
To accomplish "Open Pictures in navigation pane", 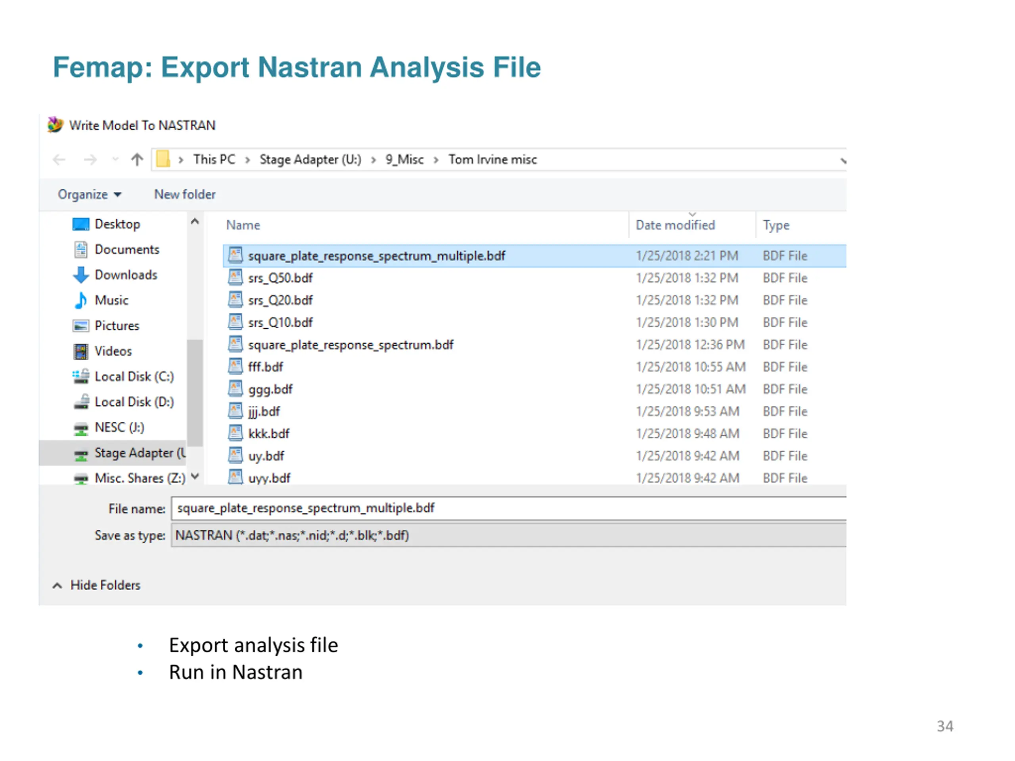I will click(x=117, y=326).
